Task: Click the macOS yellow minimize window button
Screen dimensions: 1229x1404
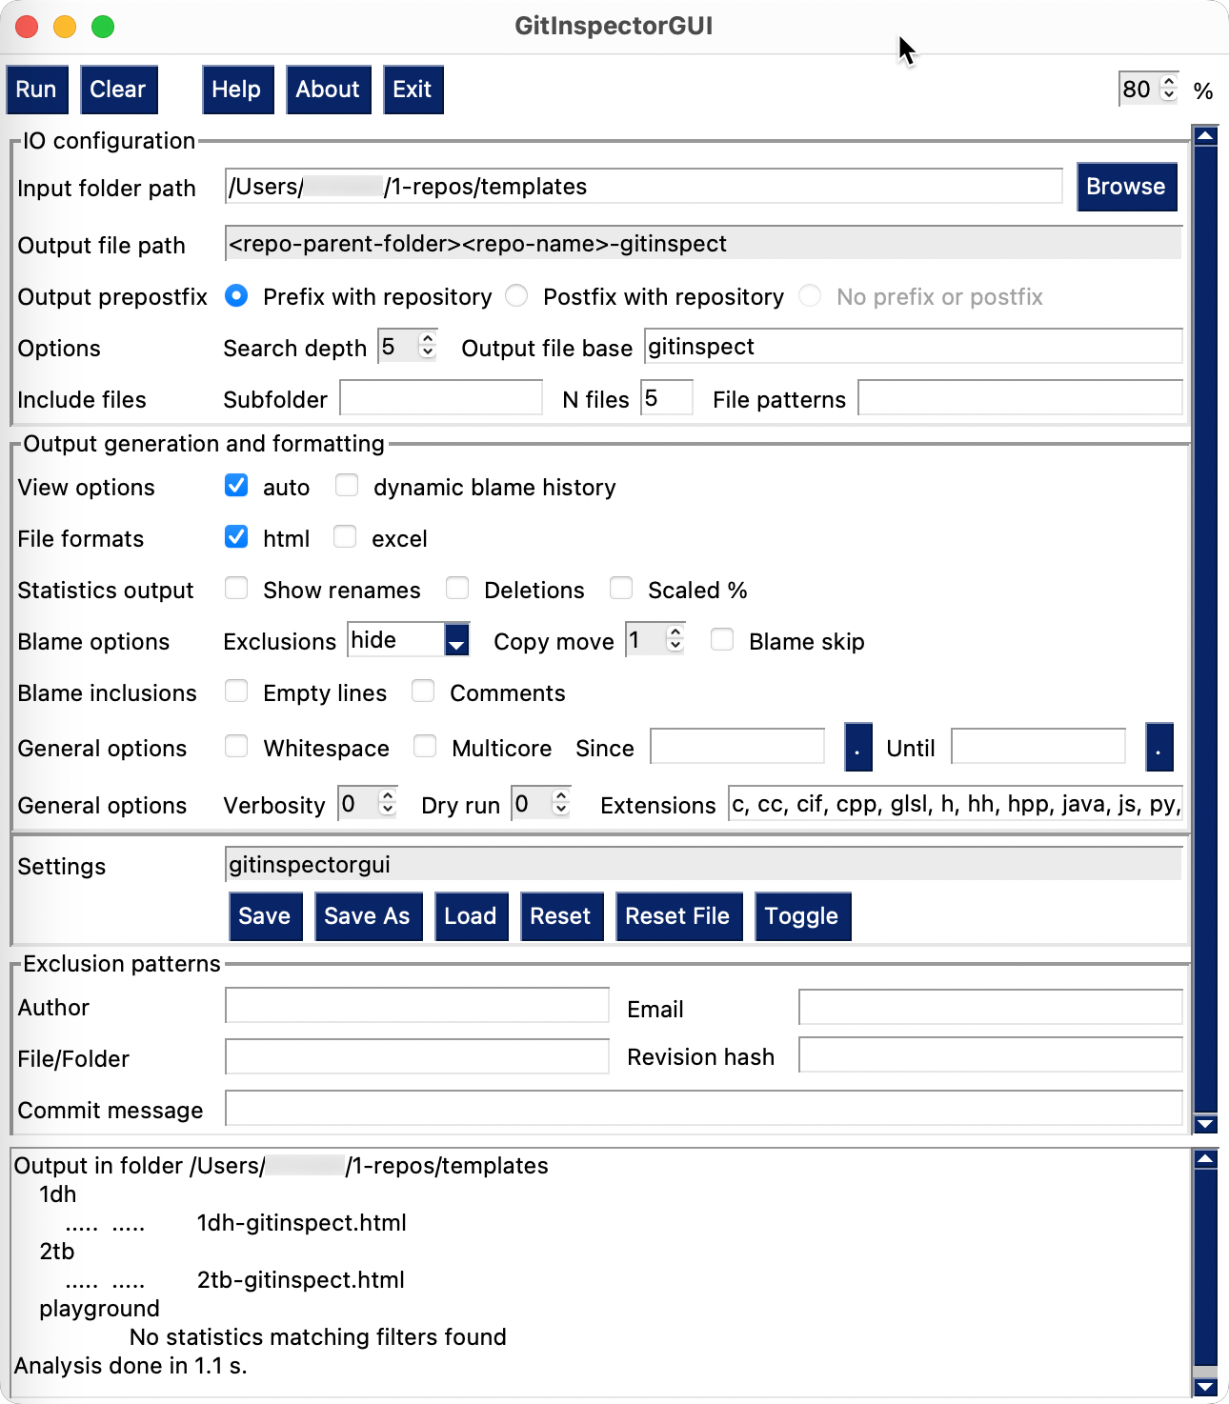Action: click(65, 27)
